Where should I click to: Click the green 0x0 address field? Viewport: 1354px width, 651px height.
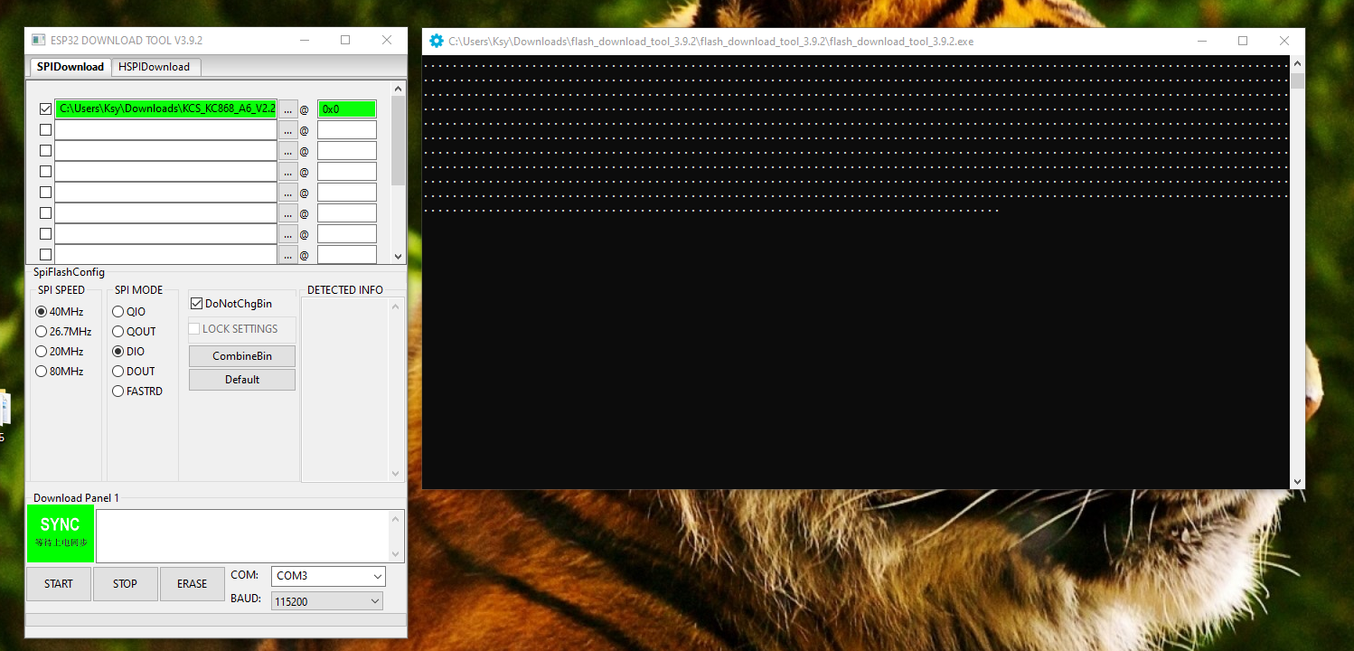pos(346,109)
